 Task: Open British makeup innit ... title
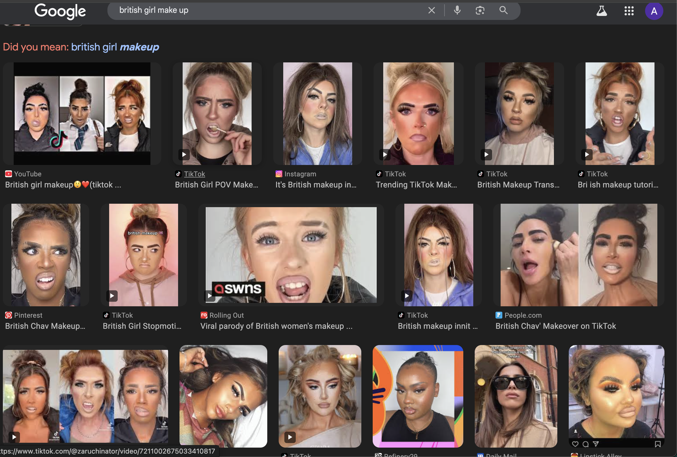438,326
